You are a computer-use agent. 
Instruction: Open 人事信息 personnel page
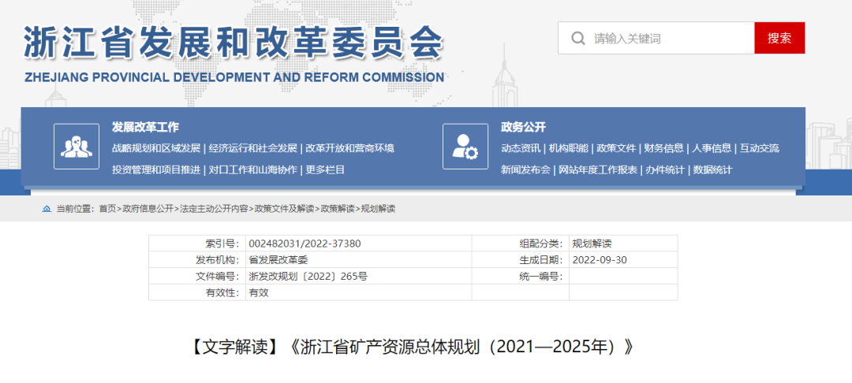coord(712,148)
